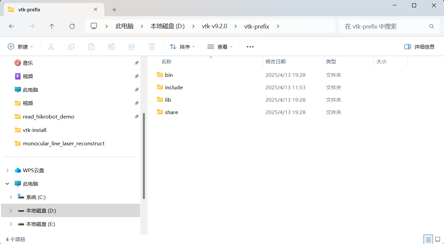Click the Paste icon in the toolbar
This screenshot has height=244, width=444.
pyautogui.click(x=91, y=47)
